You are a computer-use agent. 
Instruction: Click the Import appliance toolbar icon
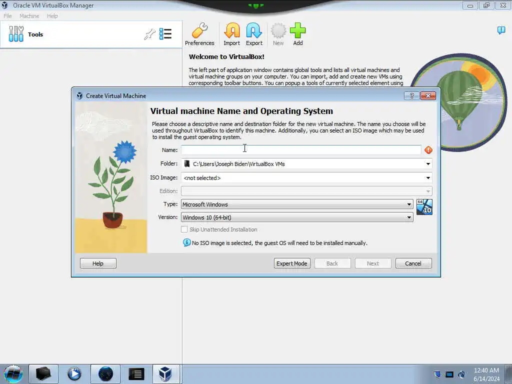pyautogui.click(x=232, y=34)
